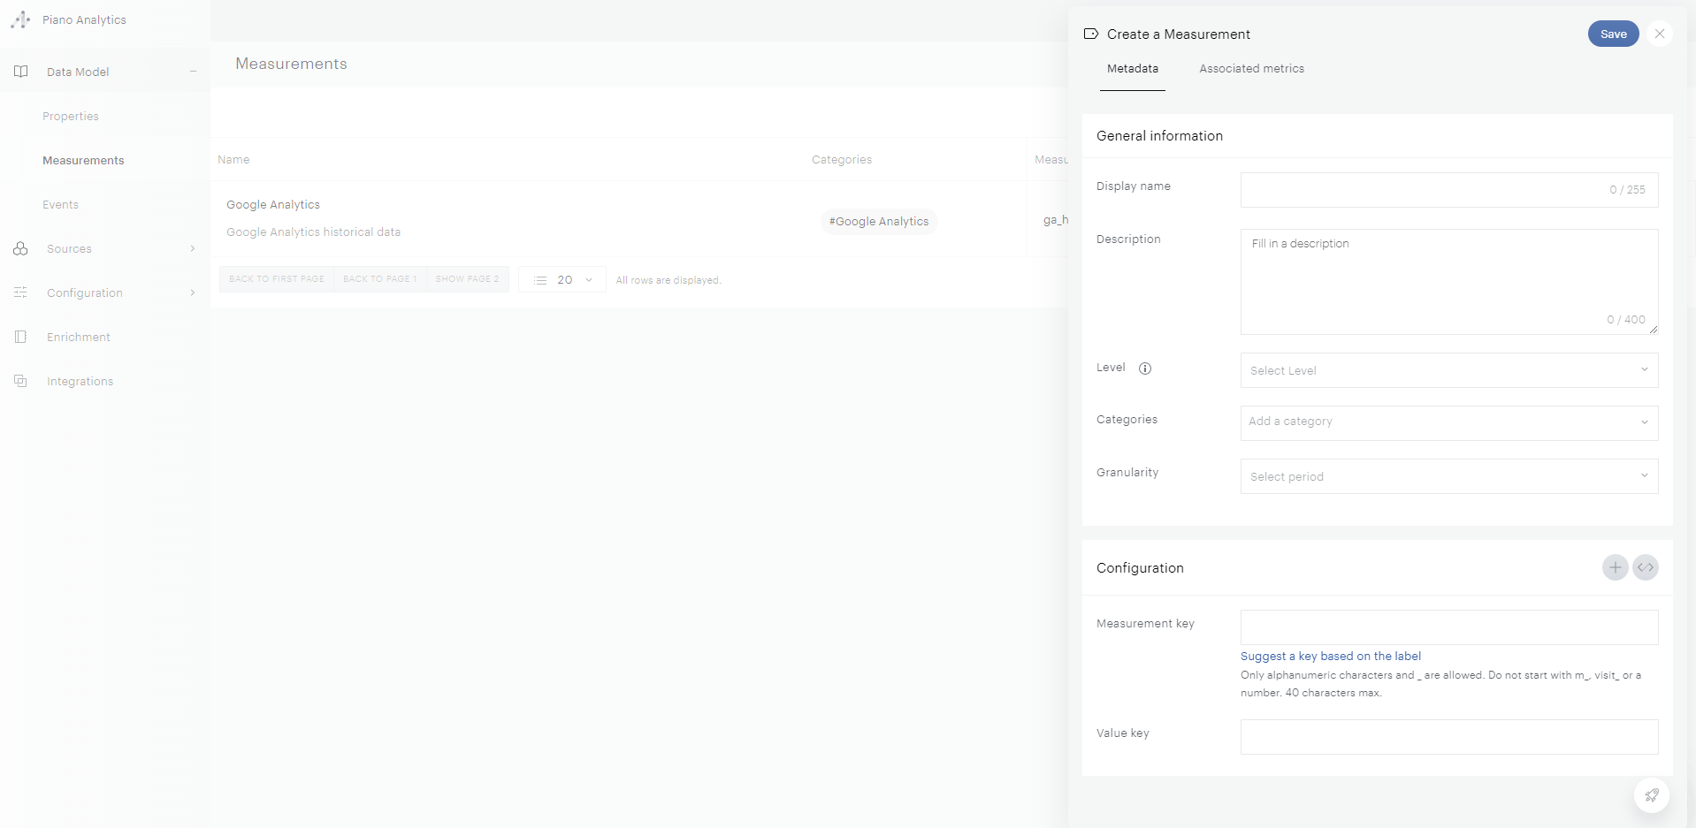Click the Data Model book icon

click(21, 72)
